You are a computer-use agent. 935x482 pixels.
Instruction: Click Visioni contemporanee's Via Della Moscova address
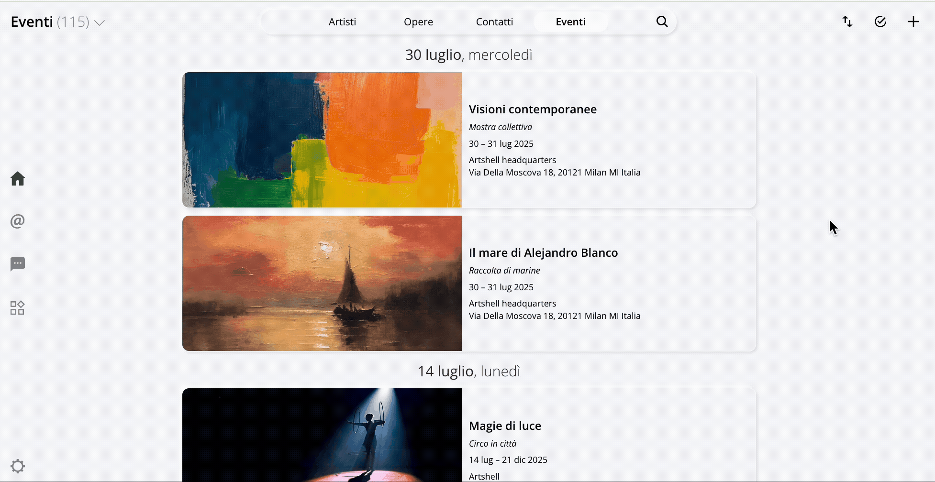(555, 172)
